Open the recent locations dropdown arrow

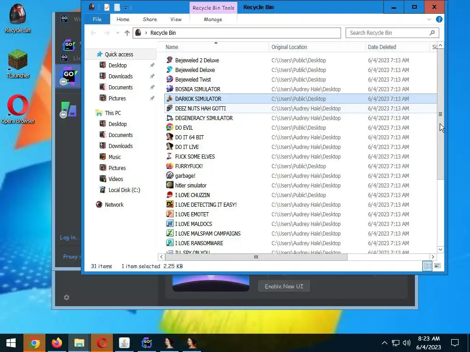pos(117,33)
